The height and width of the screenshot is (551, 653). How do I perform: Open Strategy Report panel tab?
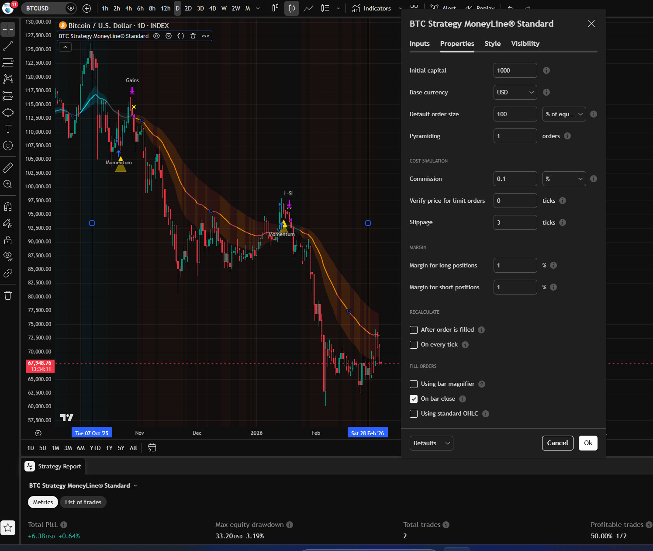tap(53, 466)
